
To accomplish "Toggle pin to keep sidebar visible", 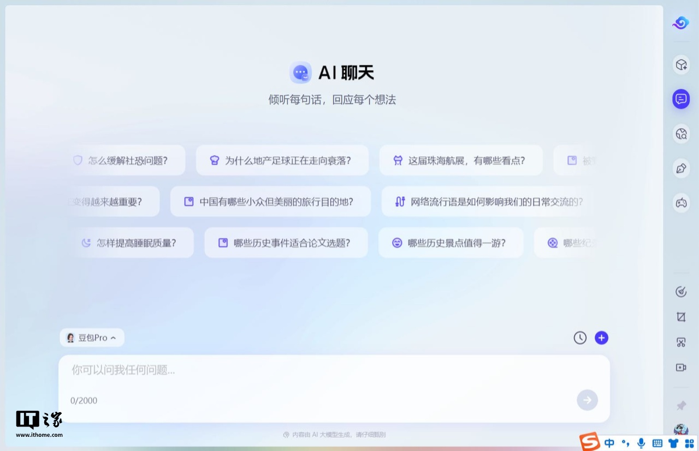I will click(681, 405).
